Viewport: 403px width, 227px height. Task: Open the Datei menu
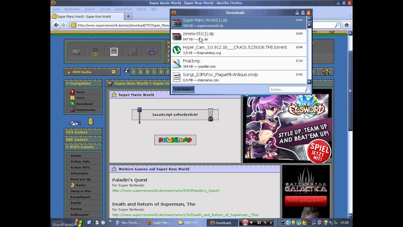pyautogui.click(x=56, y=9)
